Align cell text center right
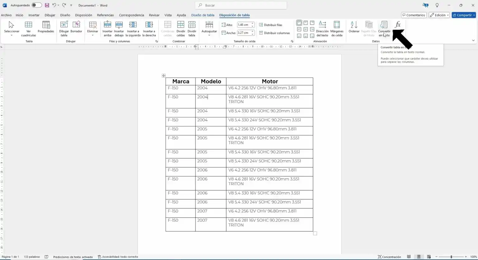This screenshot has height=260, width=478. coord(312,29)
